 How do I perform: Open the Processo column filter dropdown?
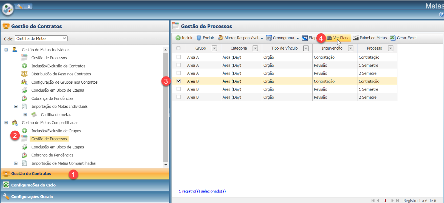click(391, 48)
